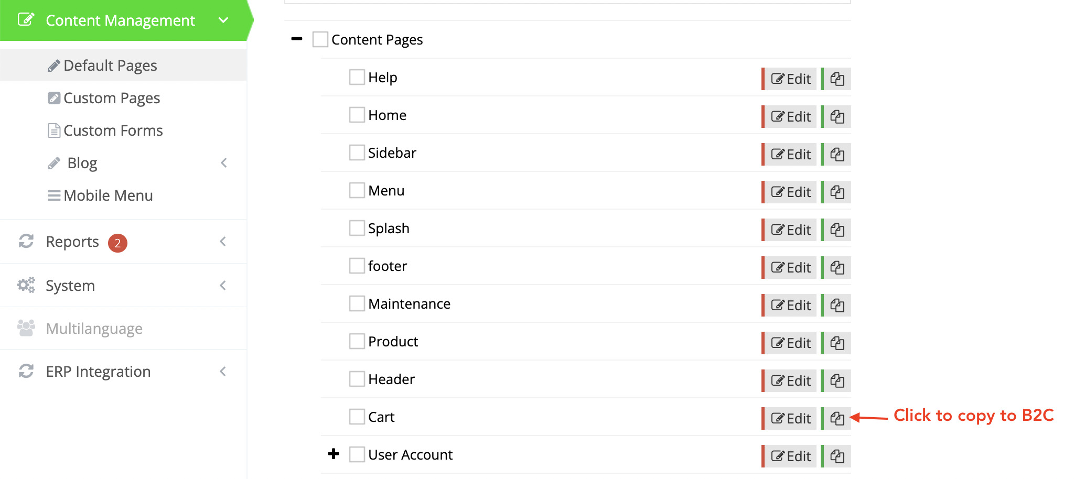Select the Default Pages pencil icon
This screenshot has height=479, width=1074.
coord(53,65)
